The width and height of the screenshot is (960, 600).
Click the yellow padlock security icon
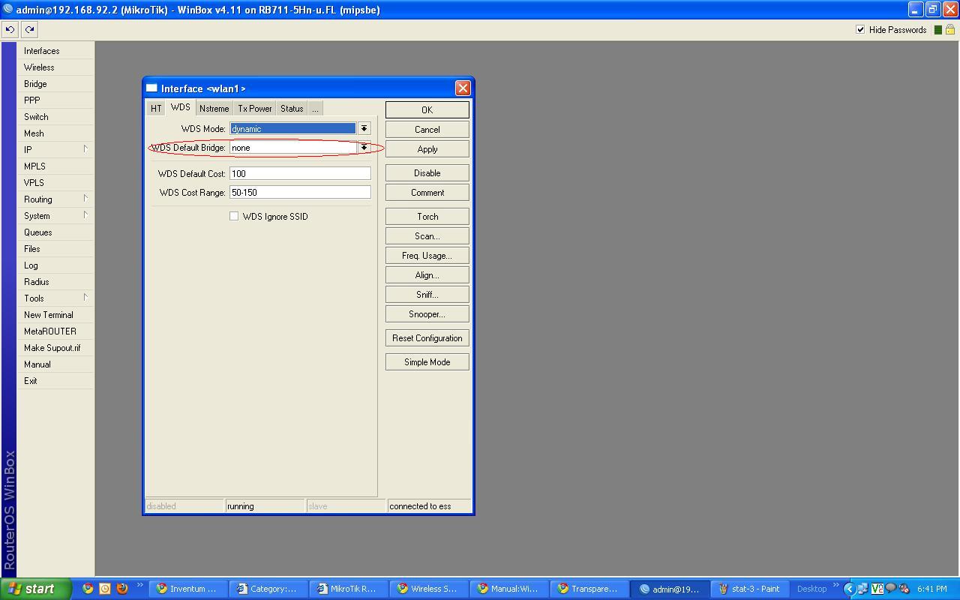(x=950, y=30)
